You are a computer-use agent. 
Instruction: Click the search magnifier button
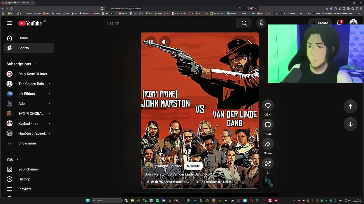244,23
